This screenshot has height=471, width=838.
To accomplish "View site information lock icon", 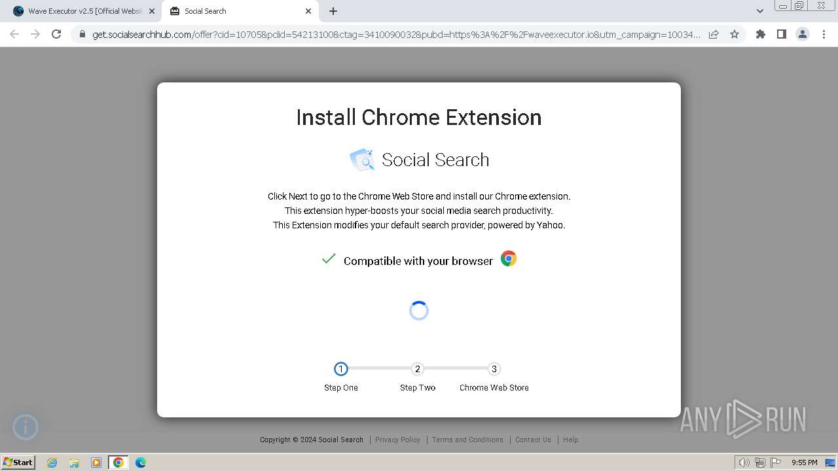I will point(82,35).
